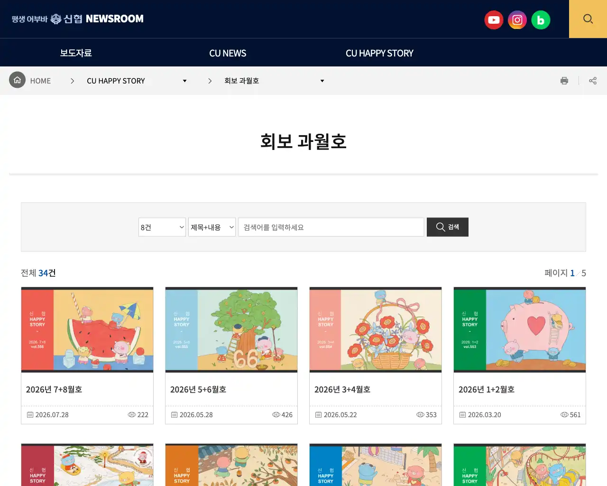Open the 2026년 3+4월호 flower basket thumbnail
This screenshot has height=486, width=607.
pyautogui.click(x=376, y=330)
